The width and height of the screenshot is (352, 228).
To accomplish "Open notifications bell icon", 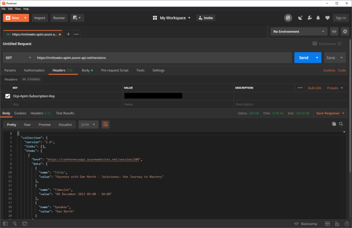I will click(318, 18).
